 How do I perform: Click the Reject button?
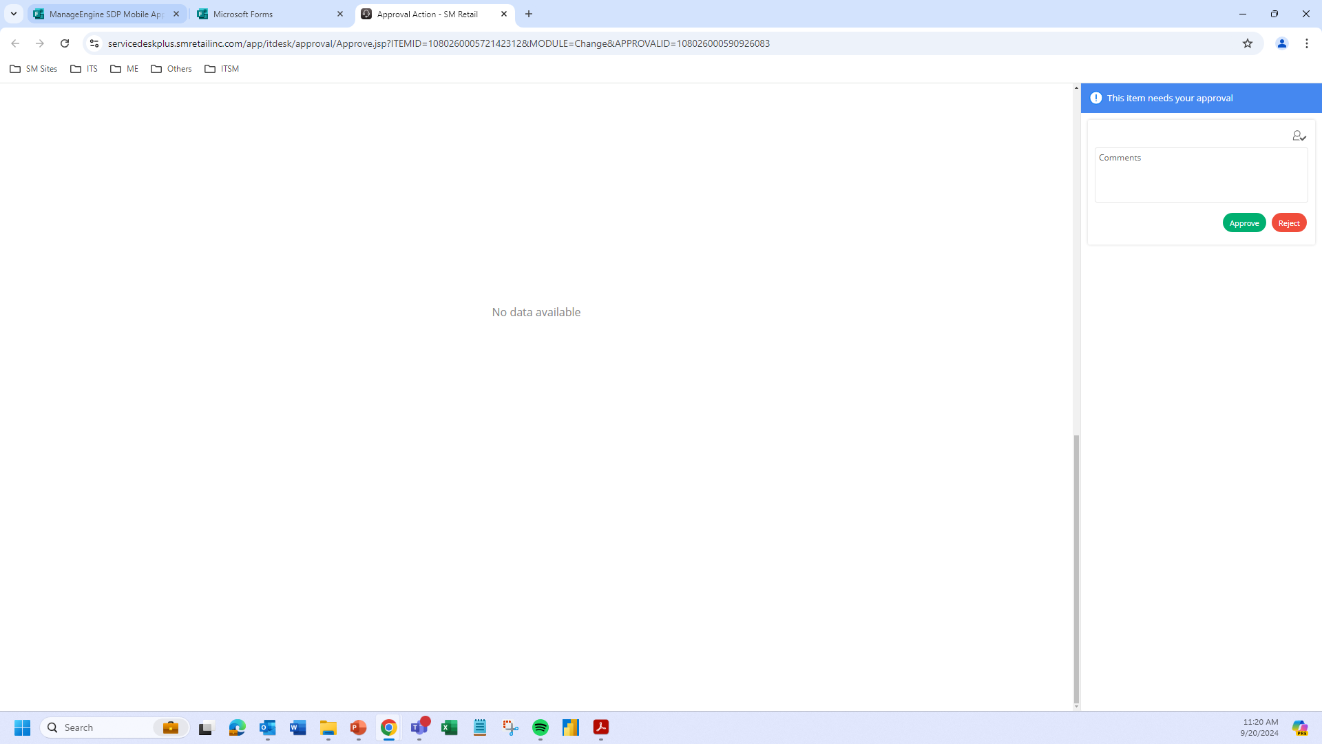(x=1288, y=223)
